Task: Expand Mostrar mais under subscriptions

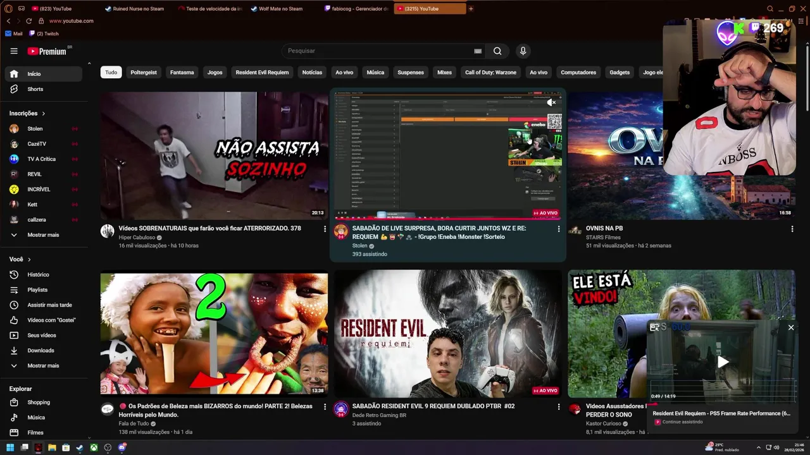Action: pyautogui.click(x=43, y=235)
